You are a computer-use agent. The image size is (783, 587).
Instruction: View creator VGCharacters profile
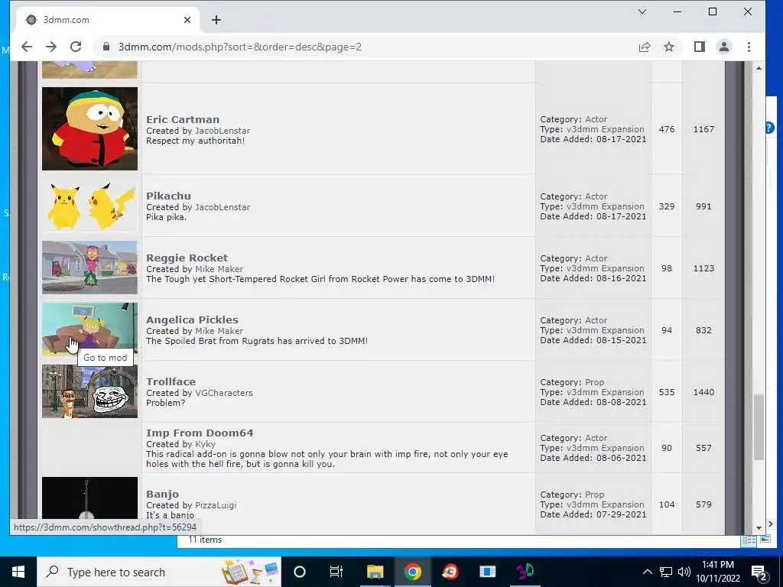pyautogui.click(x=224, y=393)
